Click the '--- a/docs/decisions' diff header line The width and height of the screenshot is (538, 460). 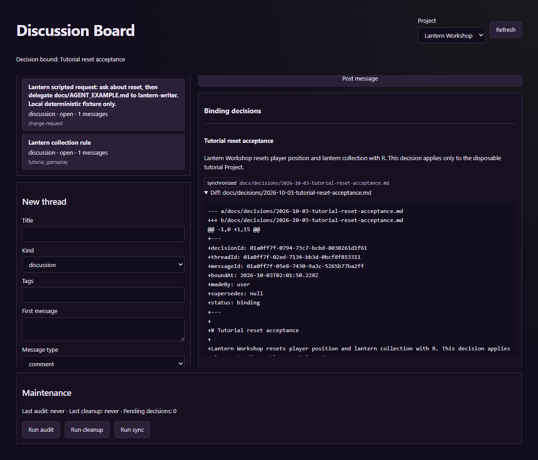[305, 211]
